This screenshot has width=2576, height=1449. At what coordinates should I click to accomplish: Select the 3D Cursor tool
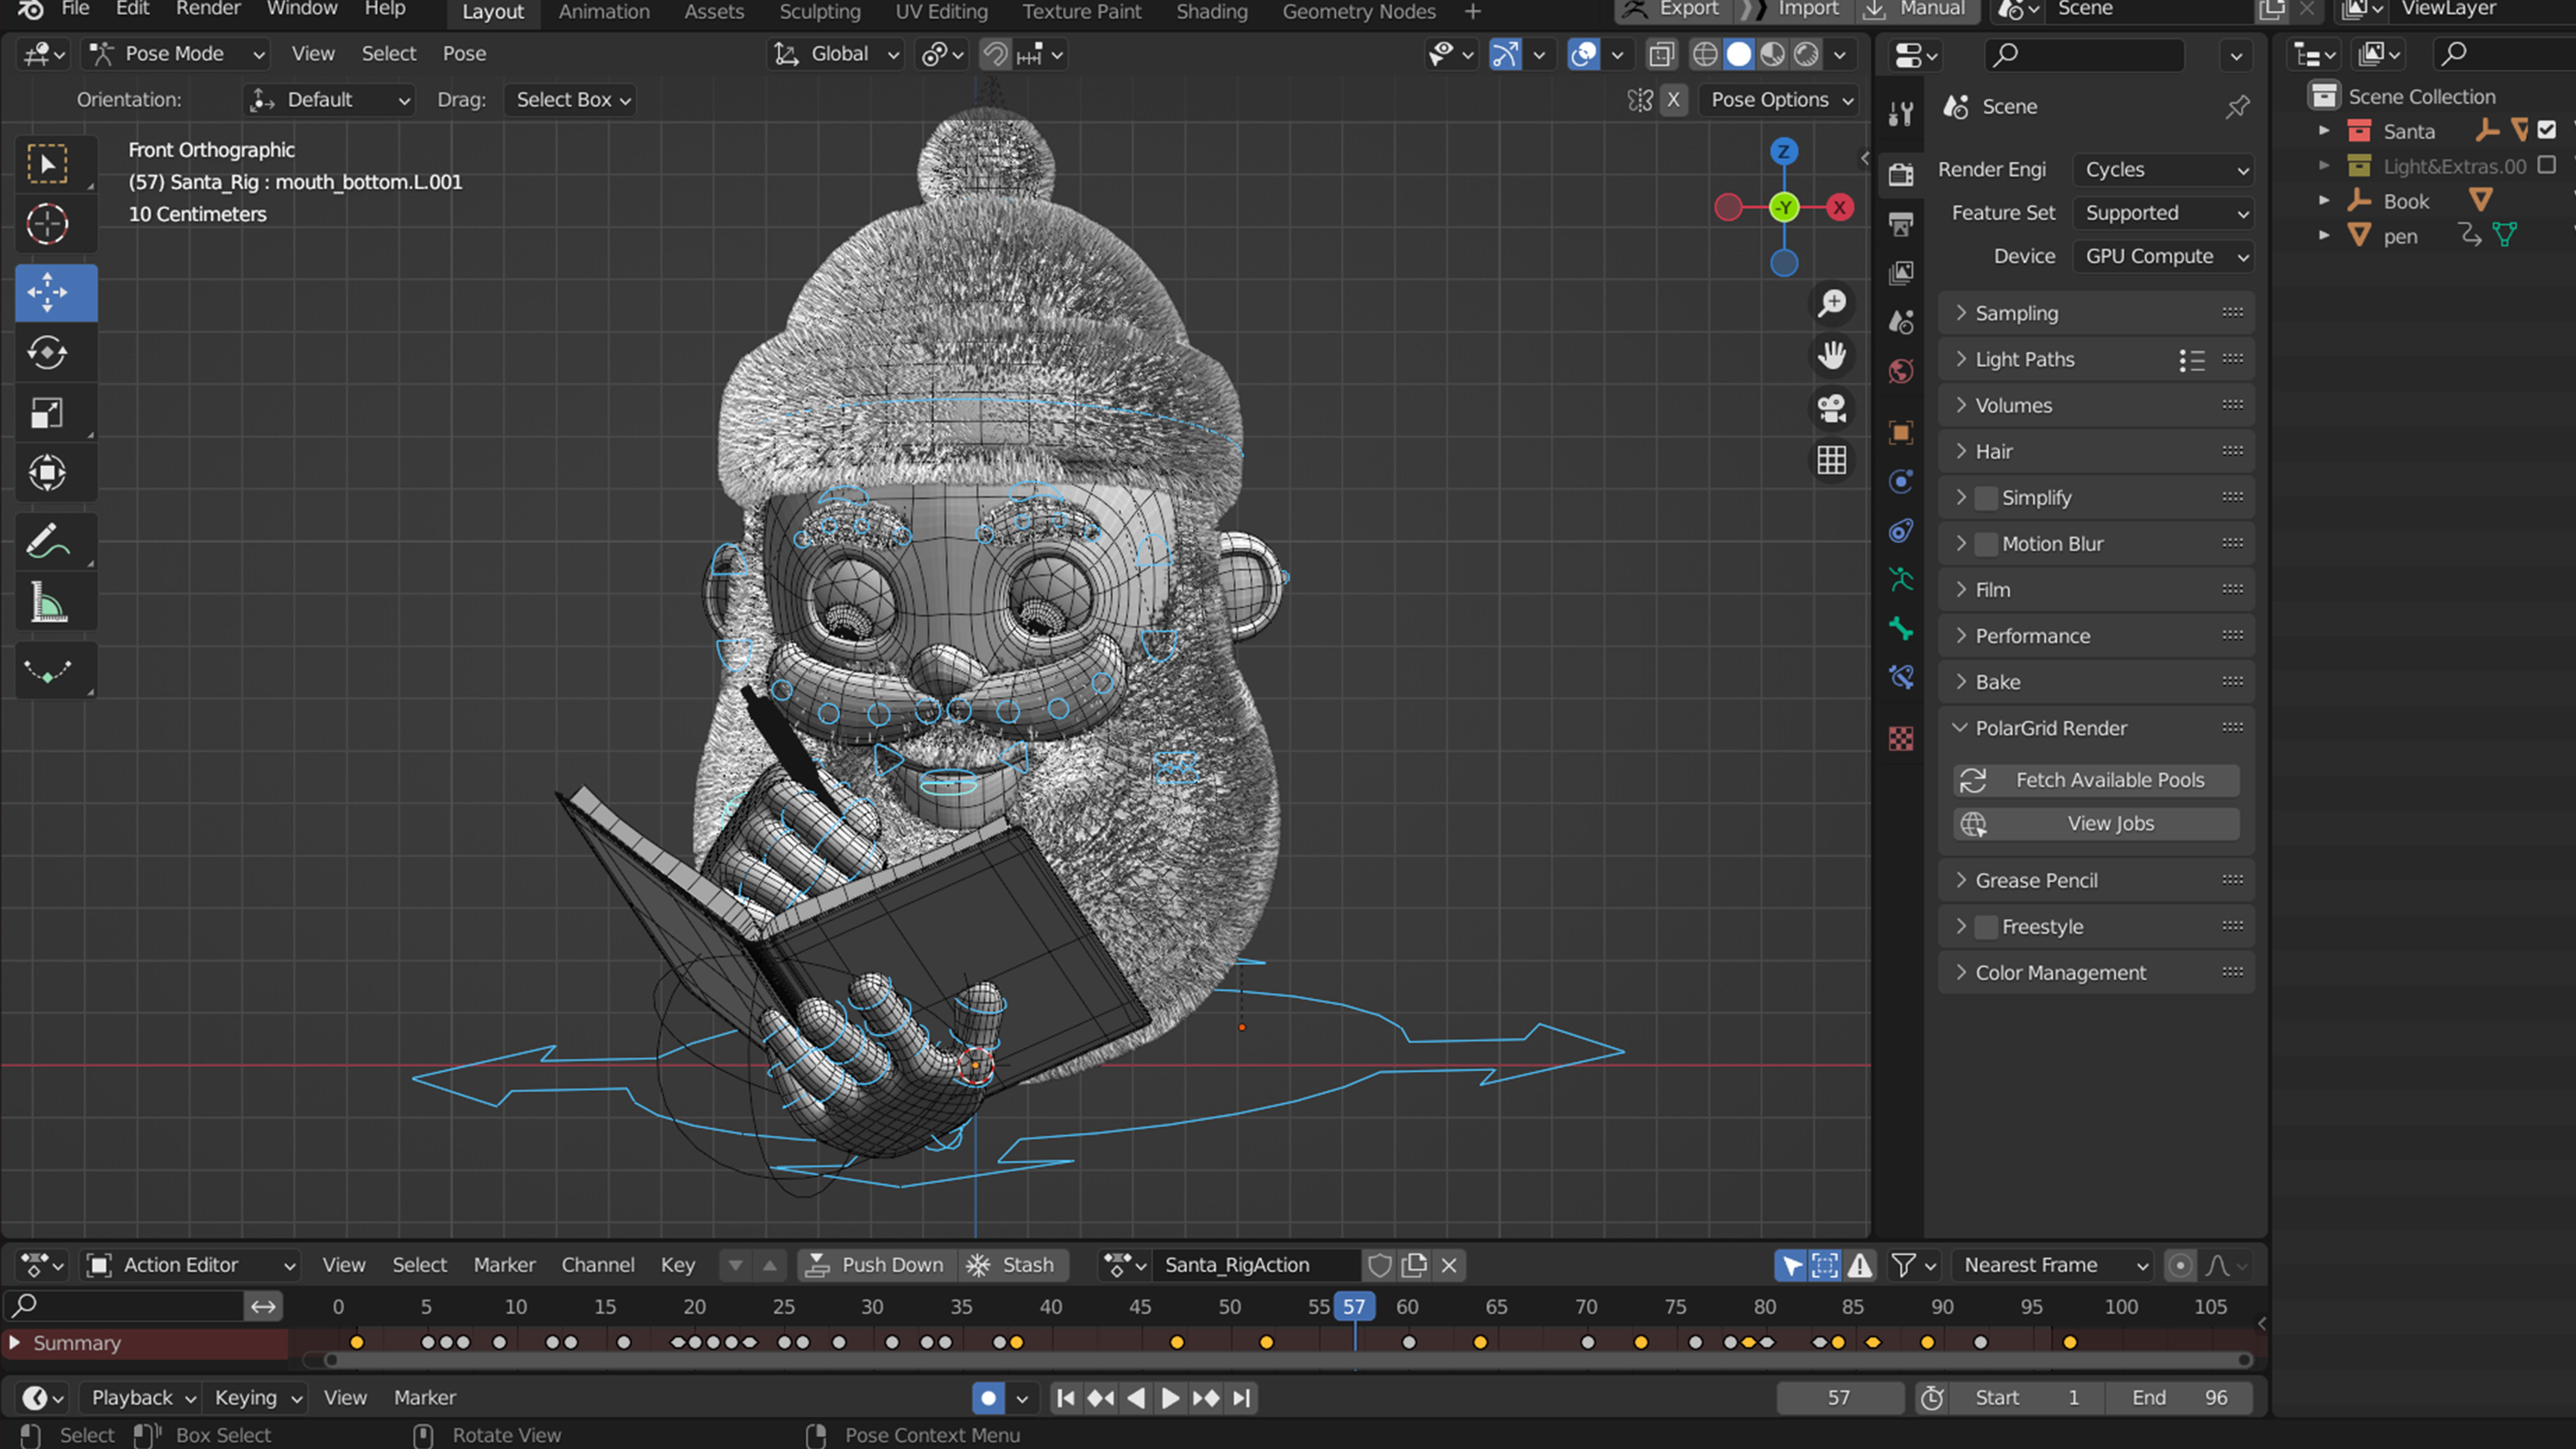point(47,224)
